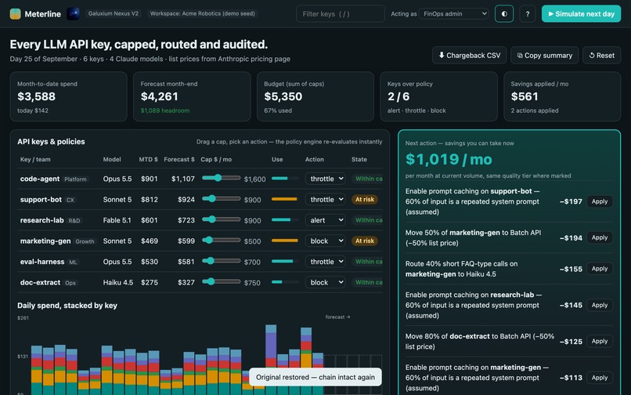Run Simulate next day
631x395 pixels.
pos(581,13)
